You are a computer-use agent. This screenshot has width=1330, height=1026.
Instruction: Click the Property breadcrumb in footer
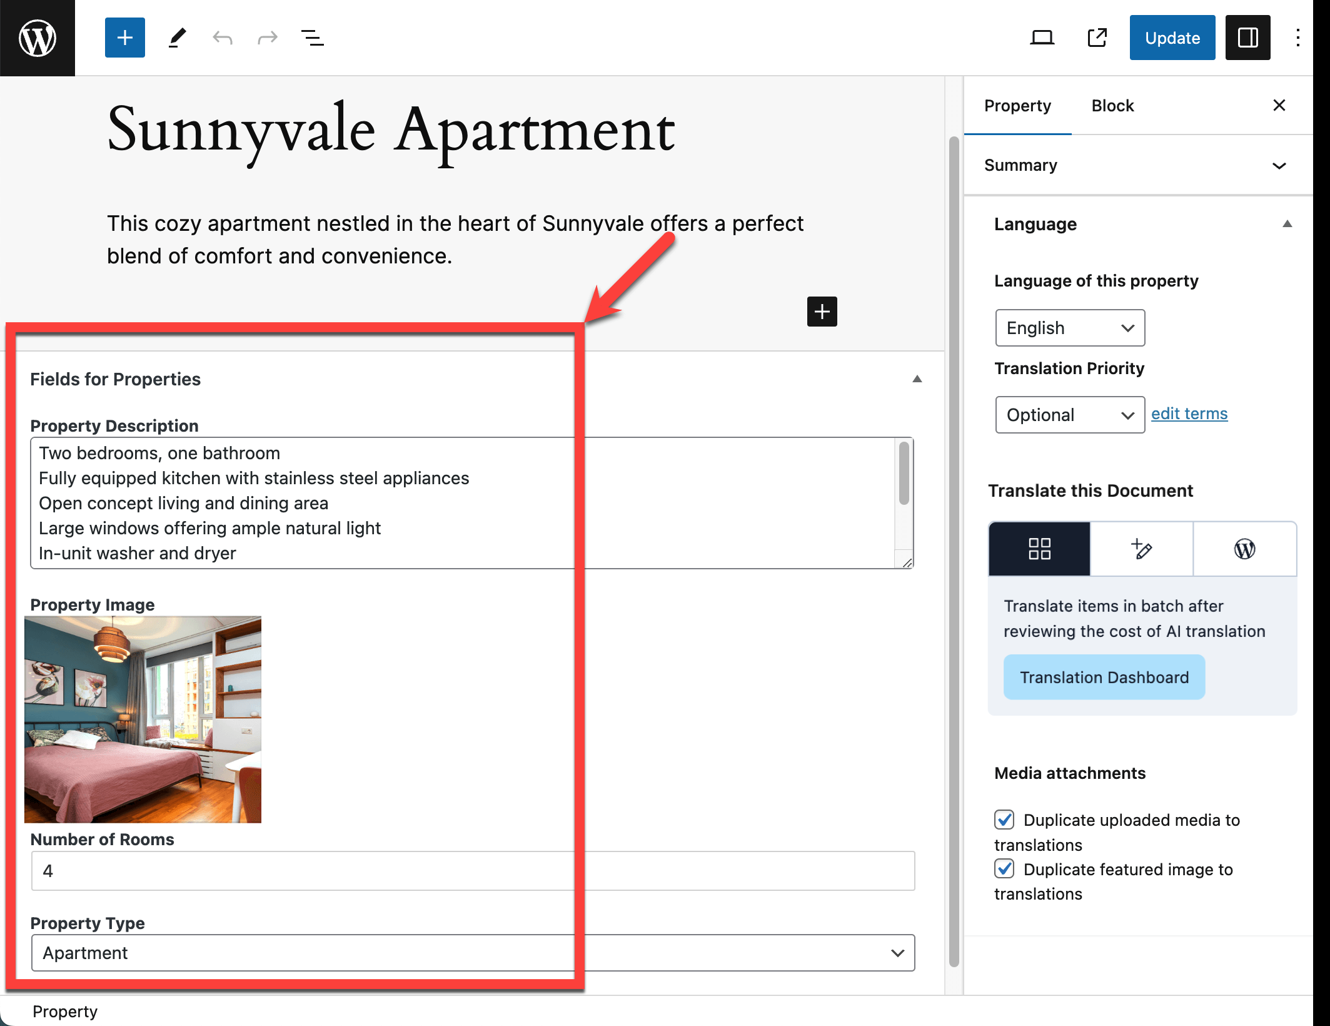[65, 1012]
